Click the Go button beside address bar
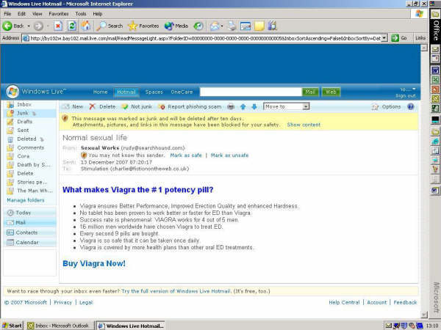441x330 pixels. click(x=399, y=38)
